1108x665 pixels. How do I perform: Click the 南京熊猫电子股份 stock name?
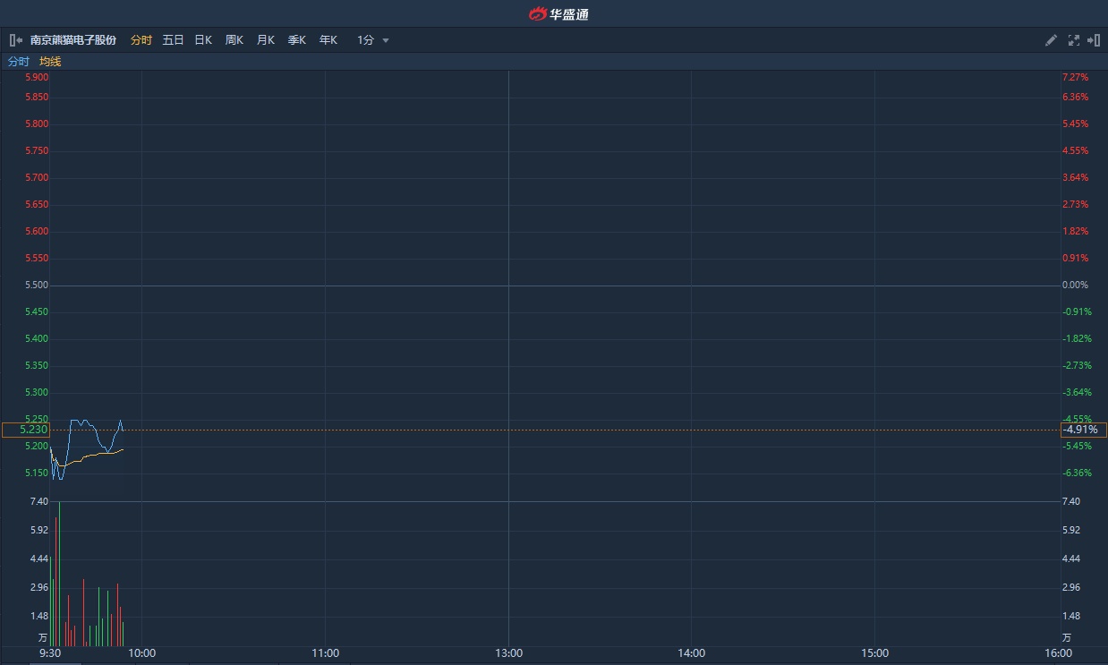point(73,40)
